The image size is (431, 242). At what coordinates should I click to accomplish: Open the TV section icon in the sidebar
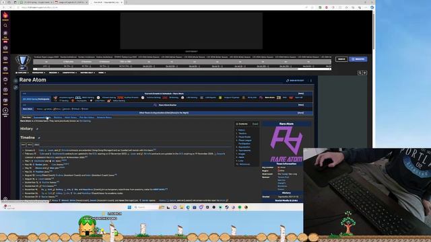(5, 80)
